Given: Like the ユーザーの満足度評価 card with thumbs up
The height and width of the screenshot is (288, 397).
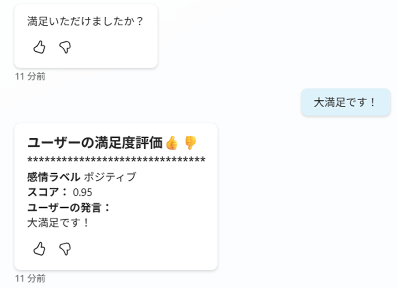Looking at the screenshot, I should click(x=40, y=249).
